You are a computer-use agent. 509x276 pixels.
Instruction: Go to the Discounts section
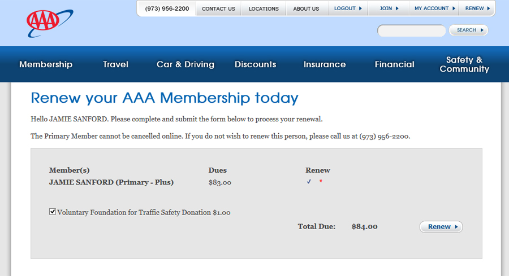[256, 64]
